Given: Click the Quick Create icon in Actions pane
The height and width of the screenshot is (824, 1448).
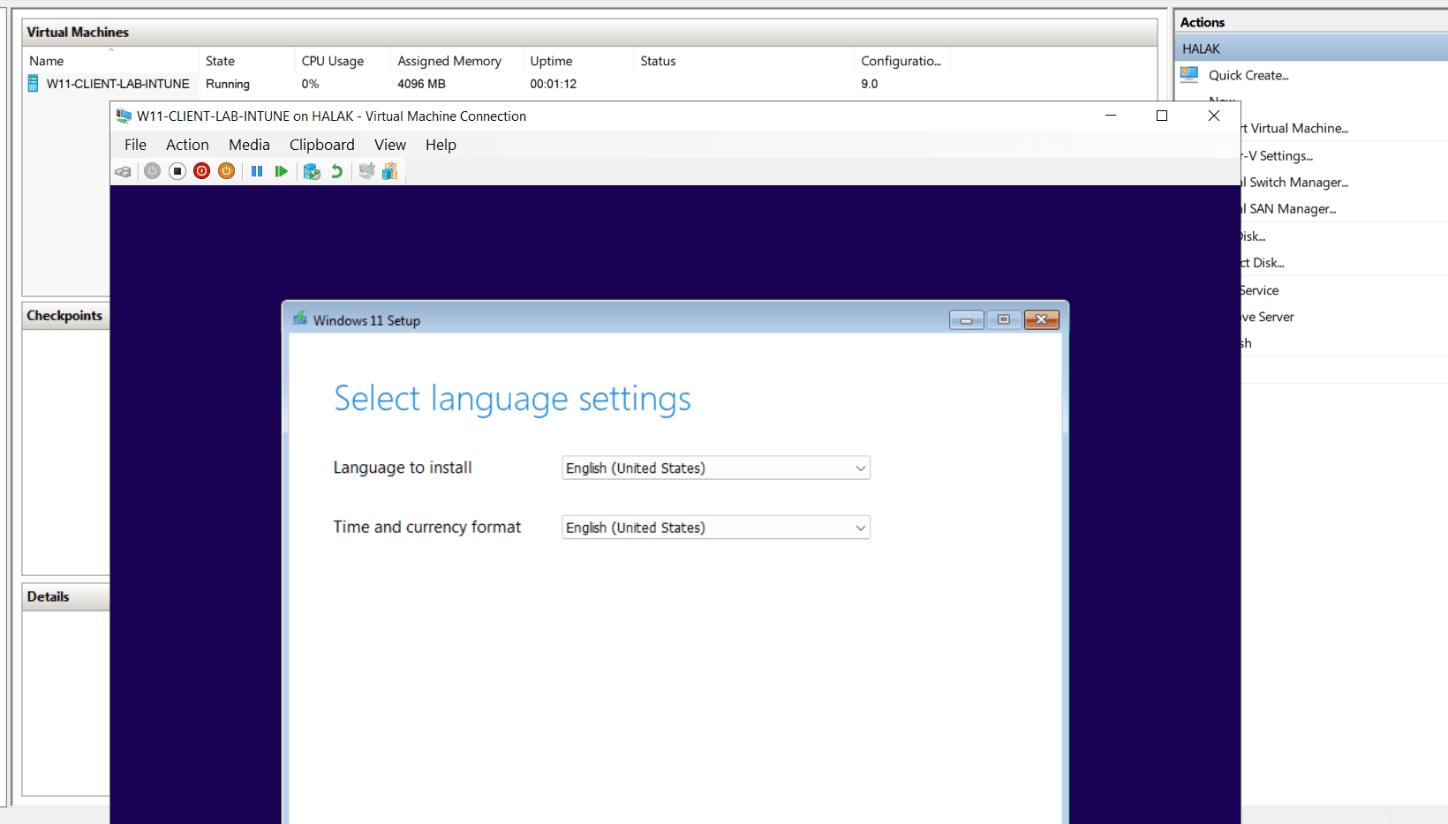Looking at the screenshot, I should 1188,75.
